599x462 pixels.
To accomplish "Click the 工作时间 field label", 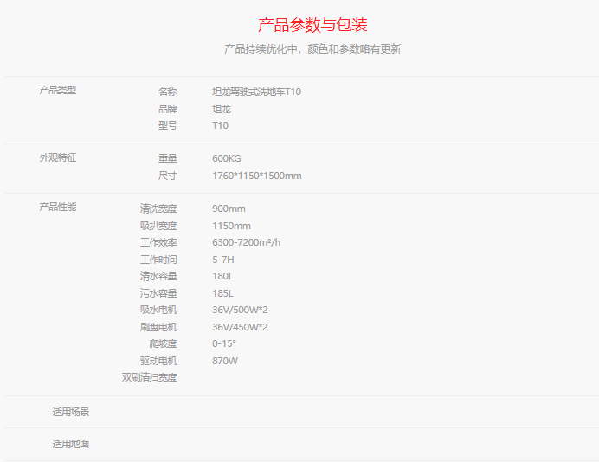I will [158, 260].
